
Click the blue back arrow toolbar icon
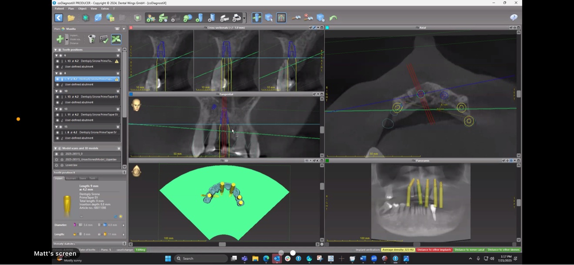point(59,18)
